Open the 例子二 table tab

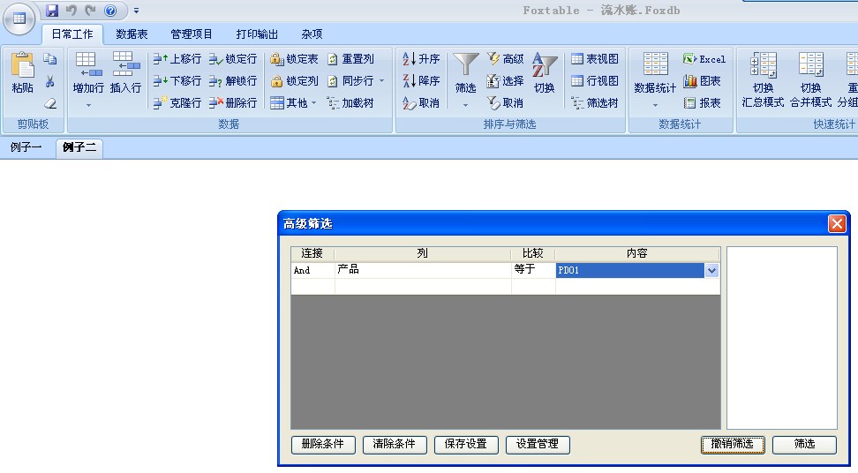[79, 147]
